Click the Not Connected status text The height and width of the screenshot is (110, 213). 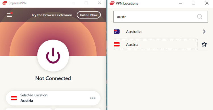tap(53, 78)
